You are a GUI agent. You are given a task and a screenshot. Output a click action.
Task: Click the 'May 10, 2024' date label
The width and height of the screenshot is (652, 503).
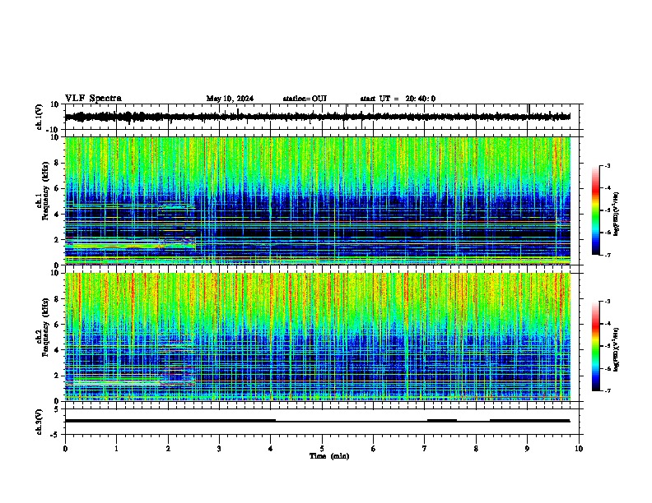(x=230, y=99)
